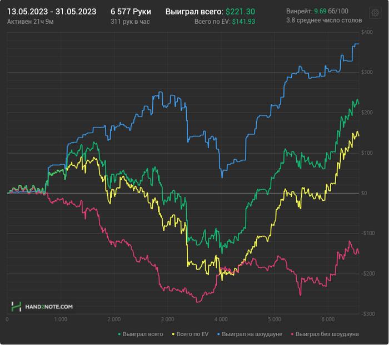Screen dimensions: 389x345
Task: Click the '2 000' x-axis label
Action: [114, 319]
